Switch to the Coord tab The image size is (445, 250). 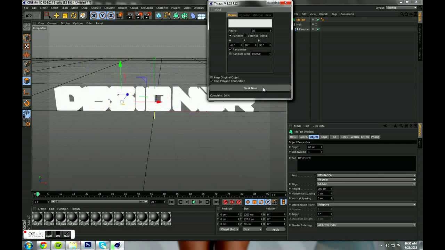click(x=303, y=137)
